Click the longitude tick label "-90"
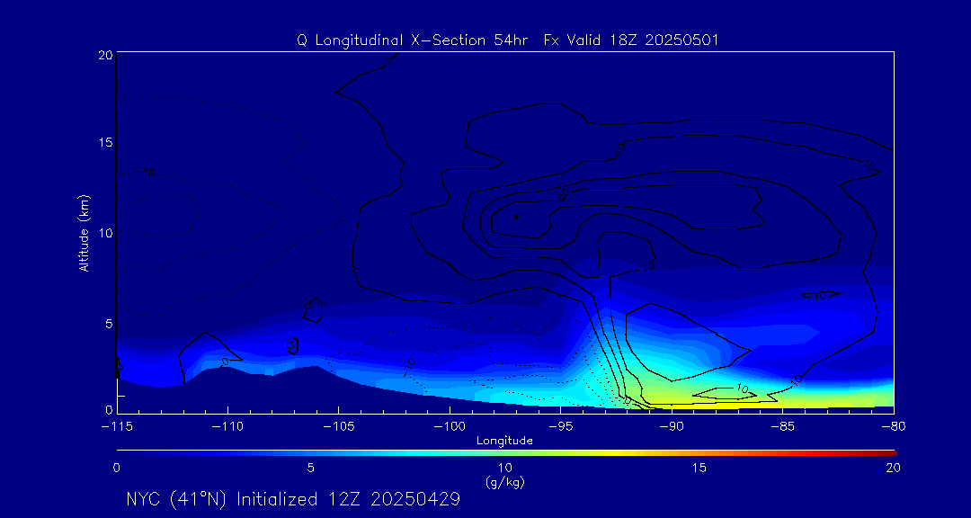The width and height of the screenshot is (971, 518). coord(672,427)
